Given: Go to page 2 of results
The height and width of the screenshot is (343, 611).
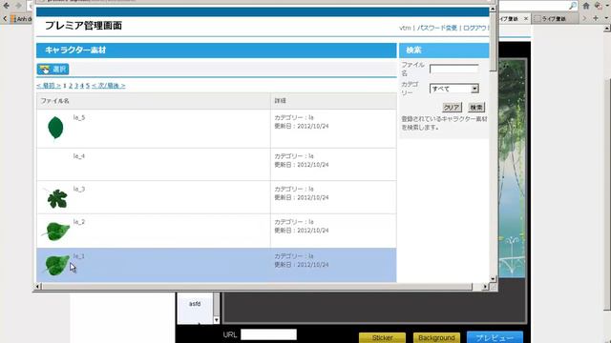Looking at the screenshot, I should coord(71,86).
